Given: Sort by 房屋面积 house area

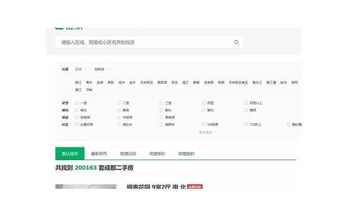Looking at the screenshot, I should [x=186, y=154].
